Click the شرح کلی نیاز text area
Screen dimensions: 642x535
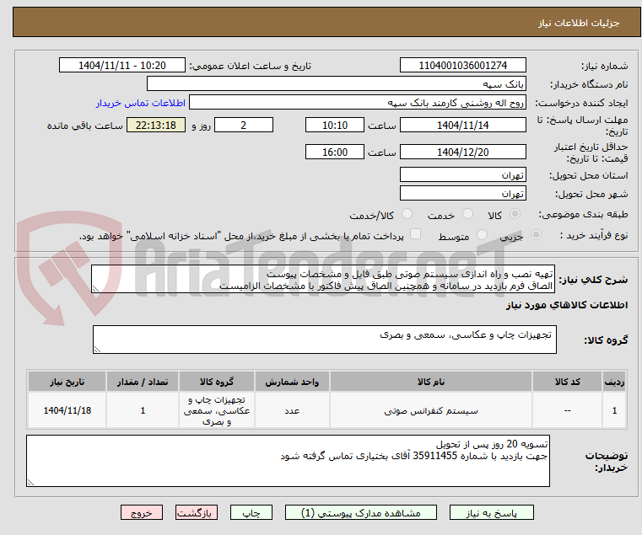pos(323,279)
